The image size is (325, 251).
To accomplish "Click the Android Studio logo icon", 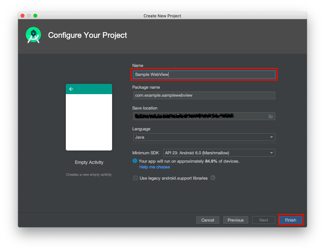I will 33,35.
